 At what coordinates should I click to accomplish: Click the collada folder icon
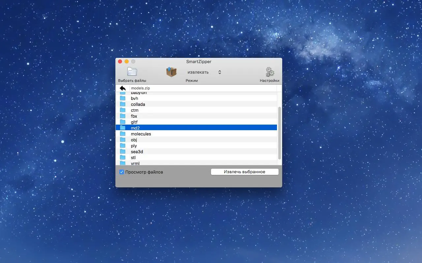coord(123,104)
